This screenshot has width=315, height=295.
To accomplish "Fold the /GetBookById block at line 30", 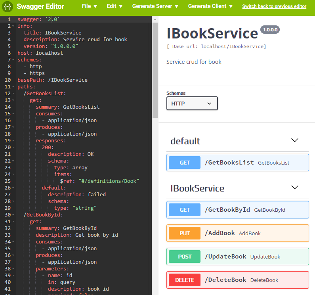I will pos(13,215).
